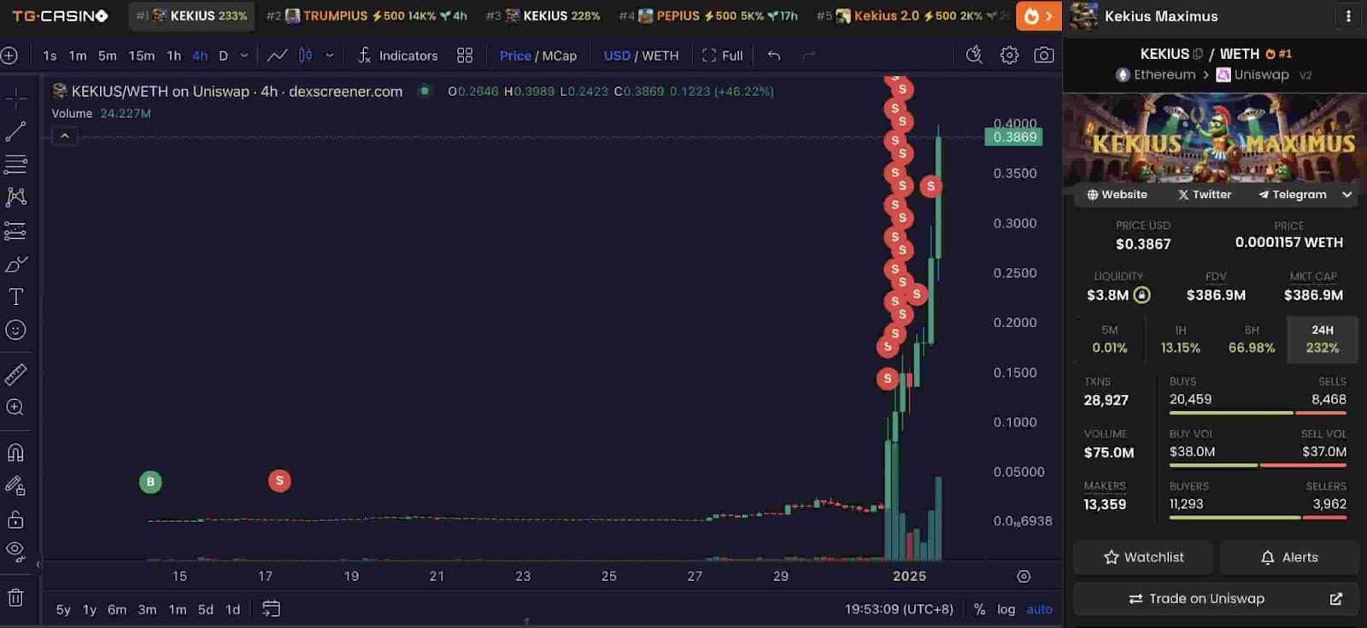This screenshot has height=628, width=1367.
Task: Add a symbol to compare with plus icon
Action: (x=9, y=56)
